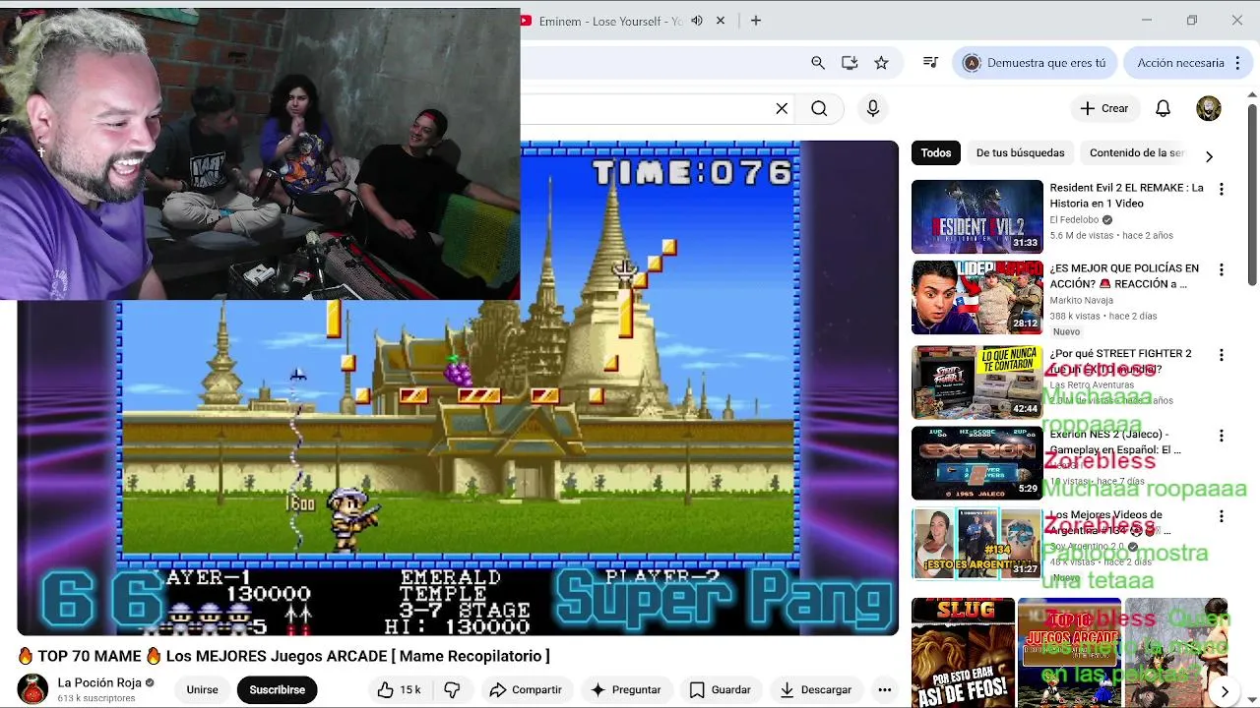Dislike the video with thumbs down
The image size is (1260, 708).
click(x=452, y=689)
